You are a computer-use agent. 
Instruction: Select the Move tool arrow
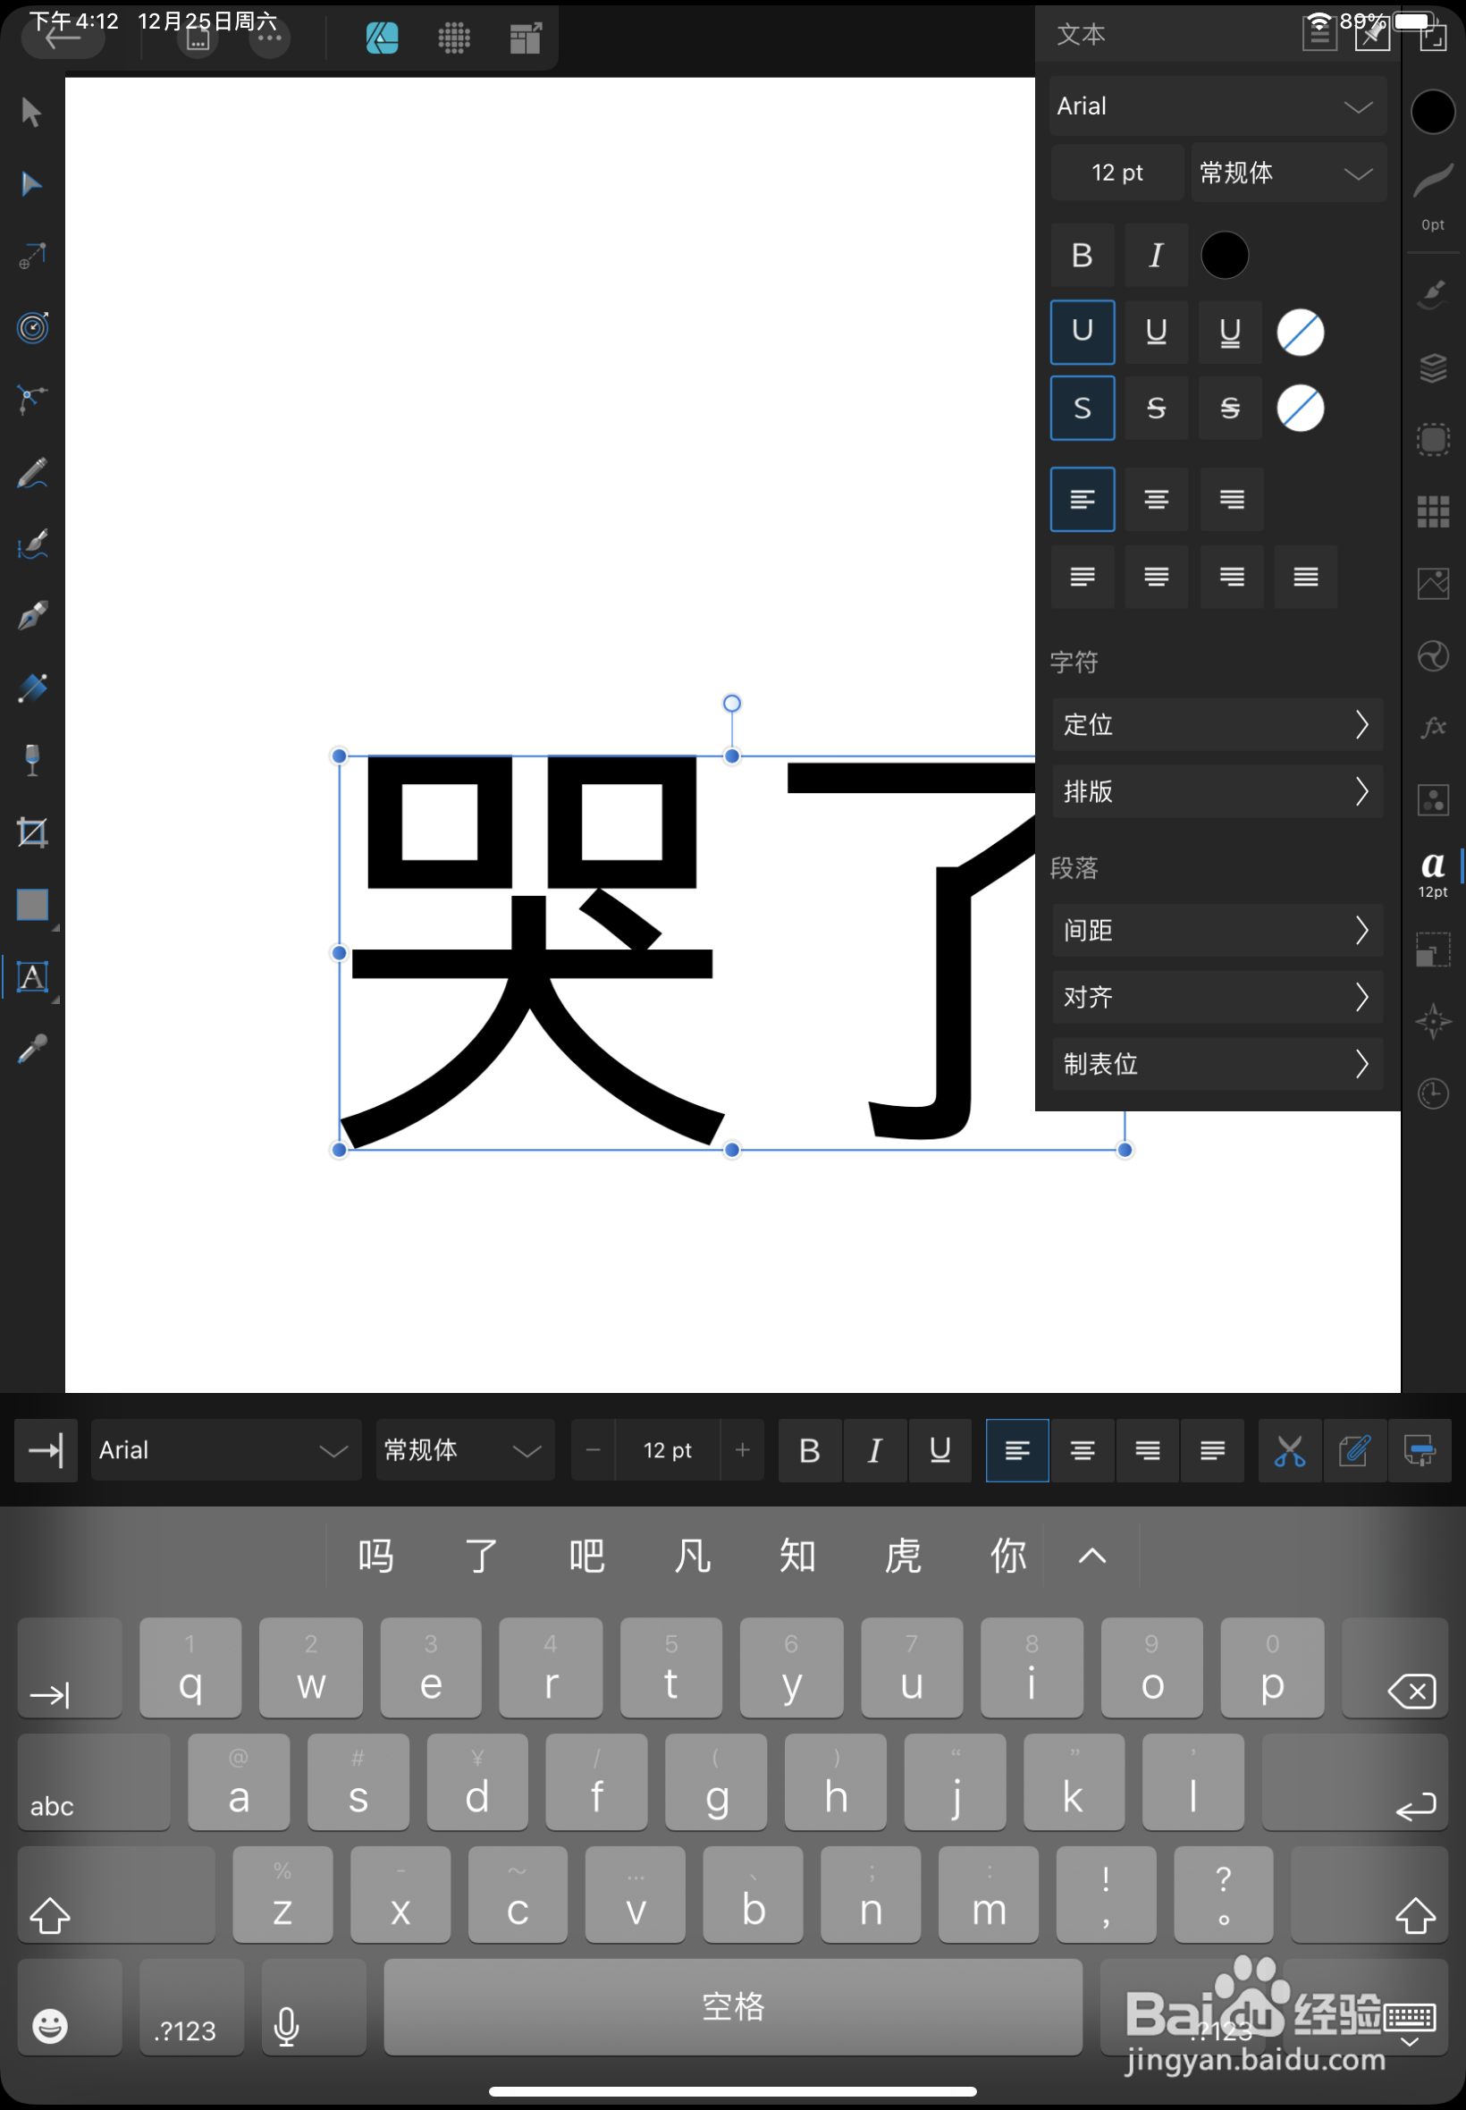(x=31, y=112)
